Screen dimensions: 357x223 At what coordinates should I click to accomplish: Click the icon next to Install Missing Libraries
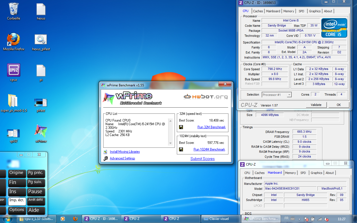click(105, 152)
